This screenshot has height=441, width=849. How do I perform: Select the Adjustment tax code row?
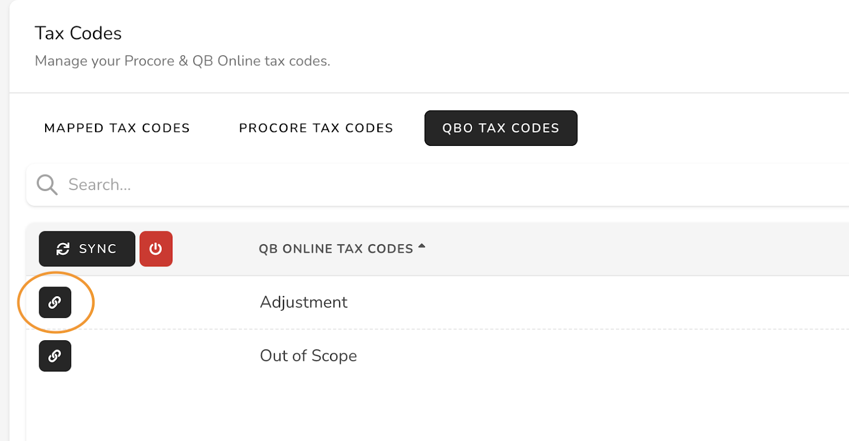click(x=438, y=302)
